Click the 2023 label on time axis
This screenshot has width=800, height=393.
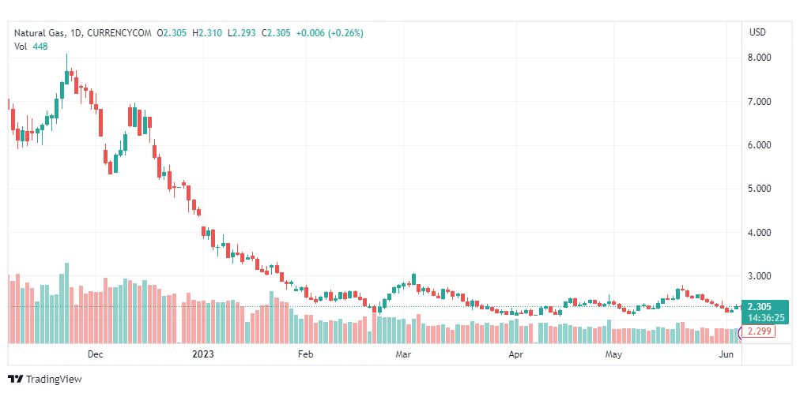click(202, 354)
